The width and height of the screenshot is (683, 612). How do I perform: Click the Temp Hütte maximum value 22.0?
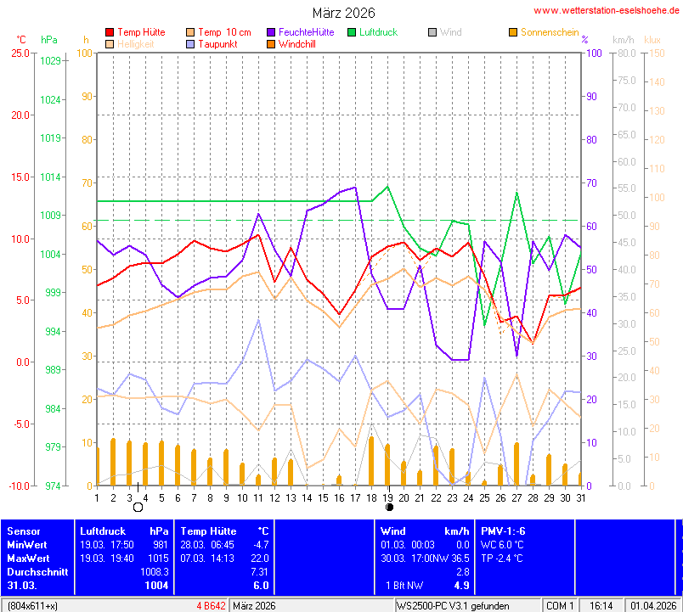click(260, 559)
